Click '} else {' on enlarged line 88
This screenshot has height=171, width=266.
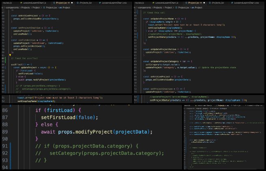(47, 125)
